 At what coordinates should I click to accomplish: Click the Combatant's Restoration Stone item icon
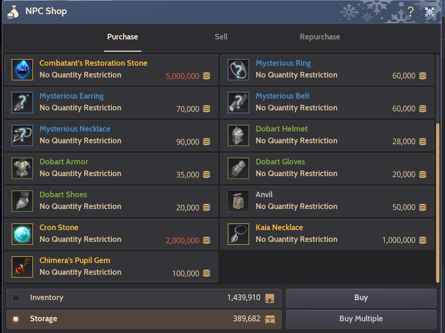tap(22, 70)
